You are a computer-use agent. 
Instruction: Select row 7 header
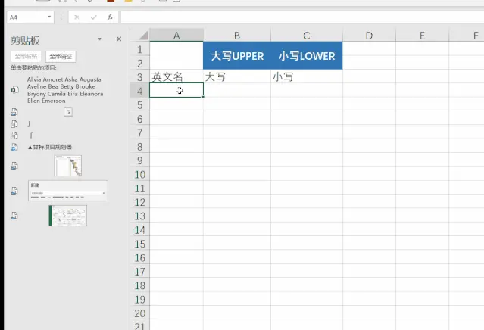click(x=140, y=132)
